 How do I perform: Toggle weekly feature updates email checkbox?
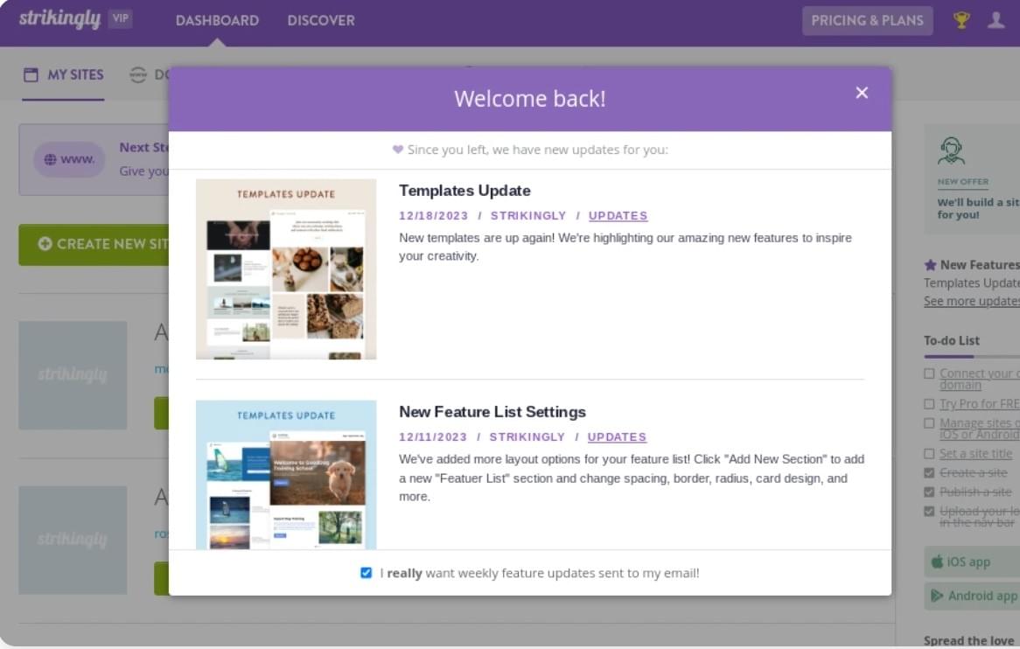pyautogui.click(x=367, y=573)
